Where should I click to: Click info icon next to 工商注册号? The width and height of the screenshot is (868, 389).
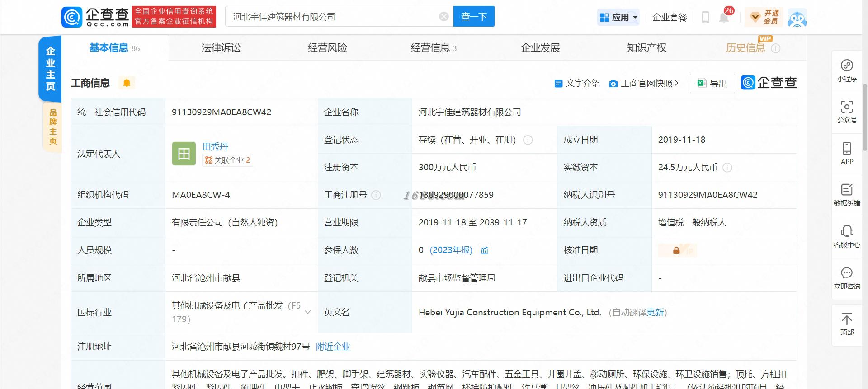coord(376,195)
